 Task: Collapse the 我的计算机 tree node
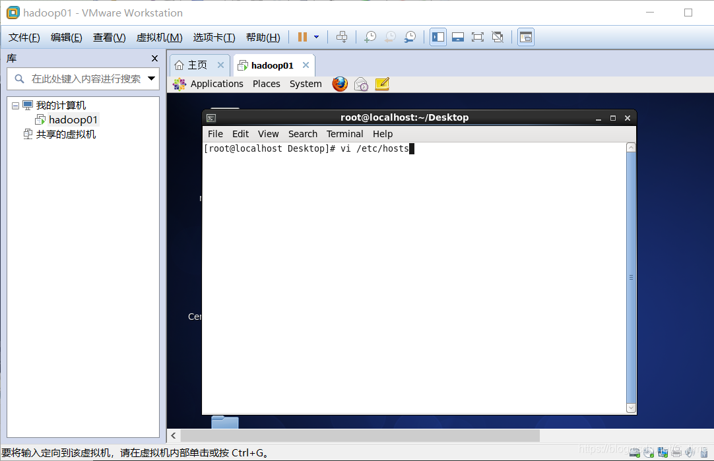15,106
